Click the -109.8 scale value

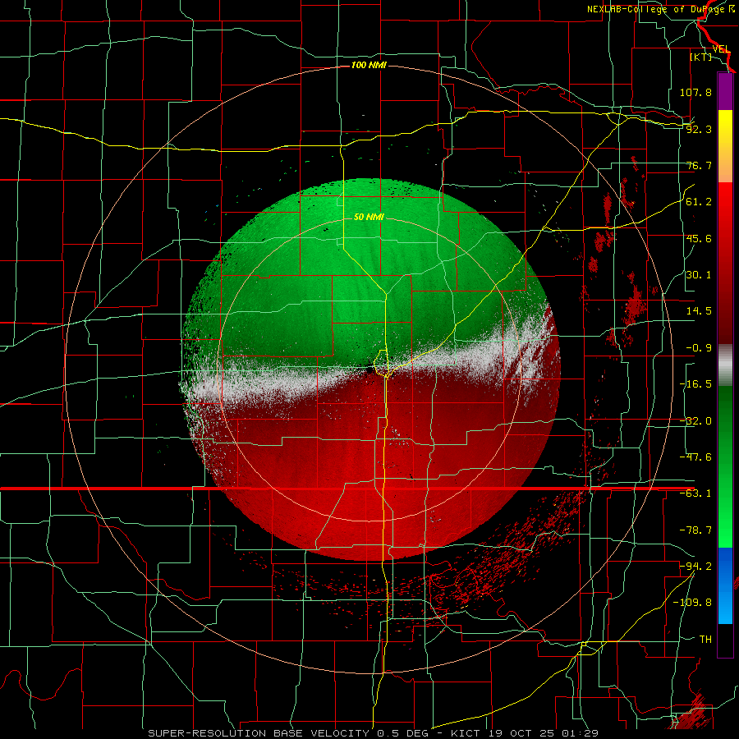tap(692, 603)
